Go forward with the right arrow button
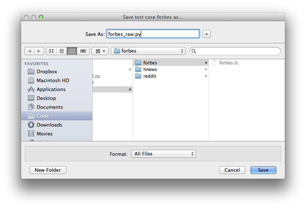This screenshot has width=306, height=208. pyautogui.click(x=39, y=51)
